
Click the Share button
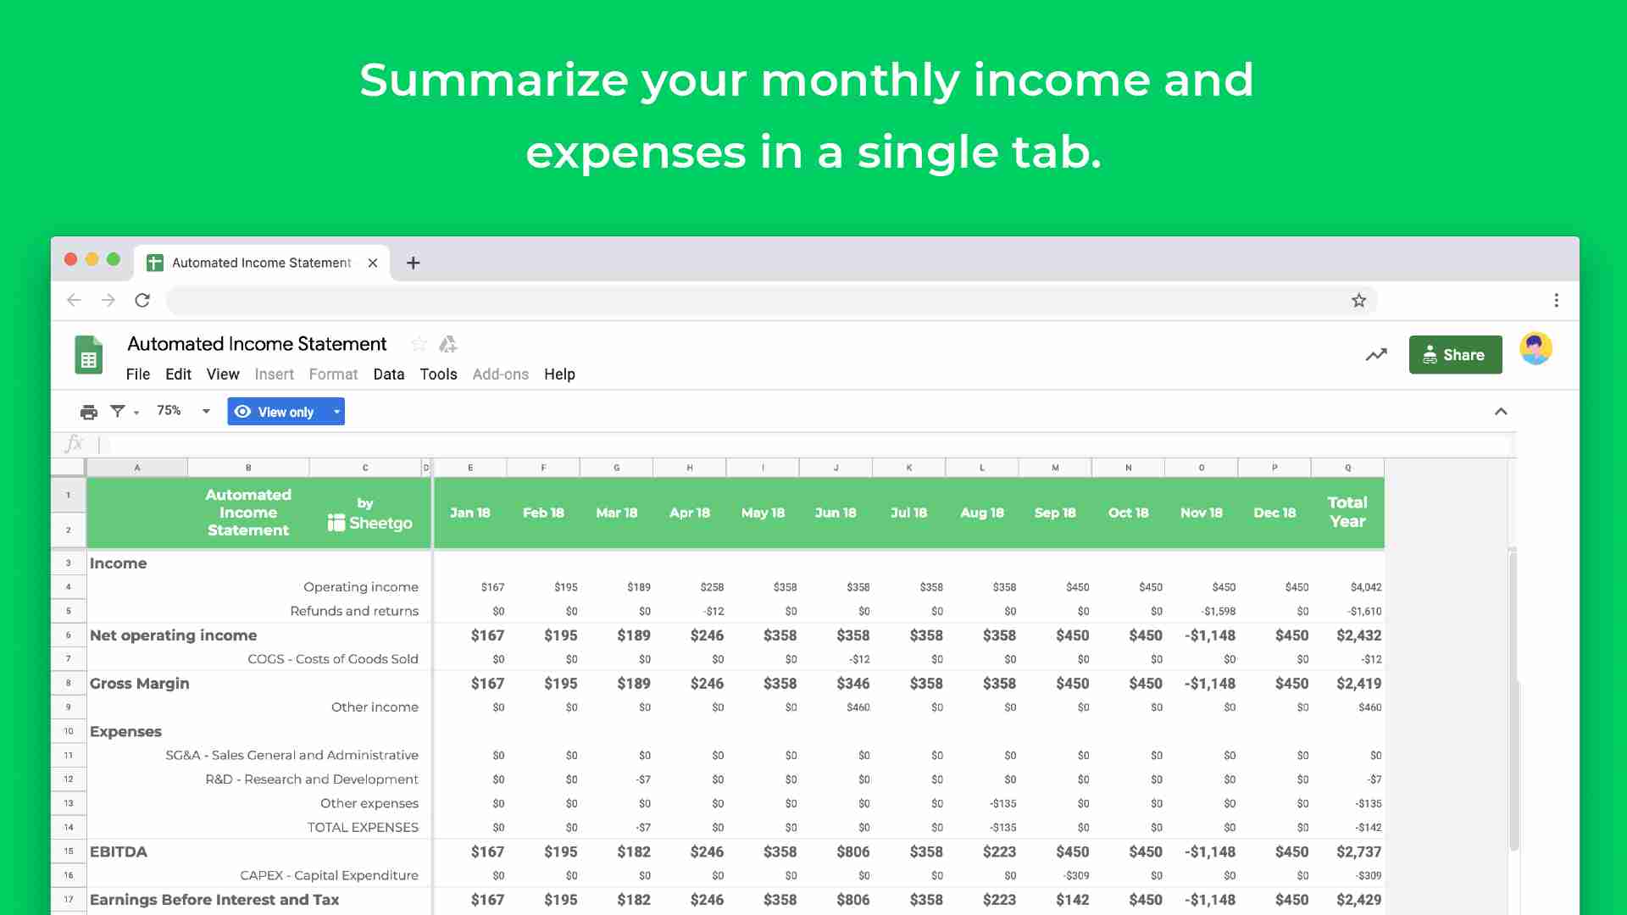pyautogui.click(x=1455, y=354)
